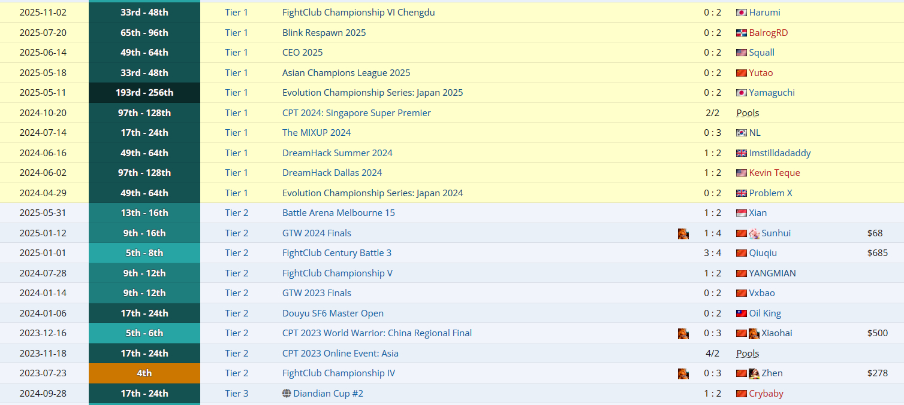904x405 pixels.
Task: Click the date 2025-11-02
Action: click(43, 13)
